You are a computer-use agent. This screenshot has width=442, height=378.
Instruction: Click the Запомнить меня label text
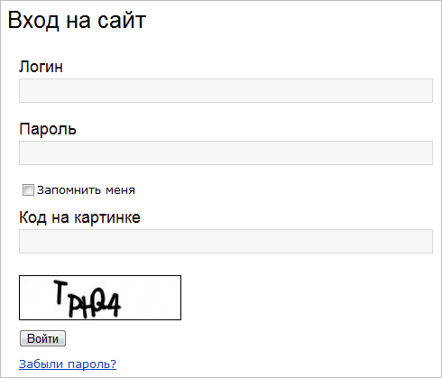point(86,190)
